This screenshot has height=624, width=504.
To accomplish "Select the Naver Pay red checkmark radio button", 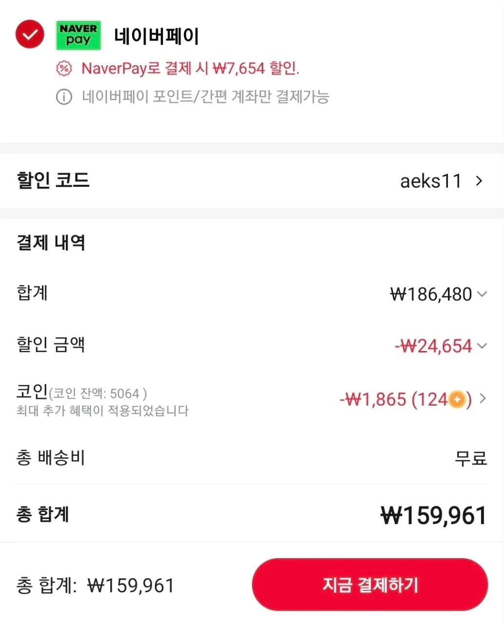I will pos(30,34).
